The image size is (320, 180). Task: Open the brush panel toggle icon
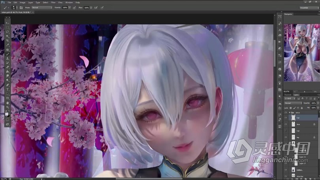coord(21,8)
